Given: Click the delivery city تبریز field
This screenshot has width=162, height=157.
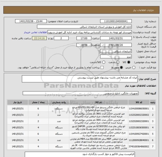Looking at the screenshot, I should tap(116, 57).
